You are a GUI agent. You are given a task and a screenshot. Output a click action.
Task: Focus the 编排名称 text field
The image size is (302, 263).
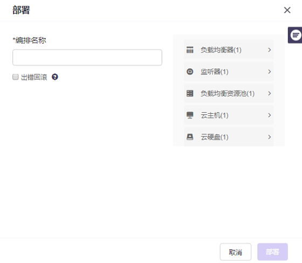[x=87, y=57]
